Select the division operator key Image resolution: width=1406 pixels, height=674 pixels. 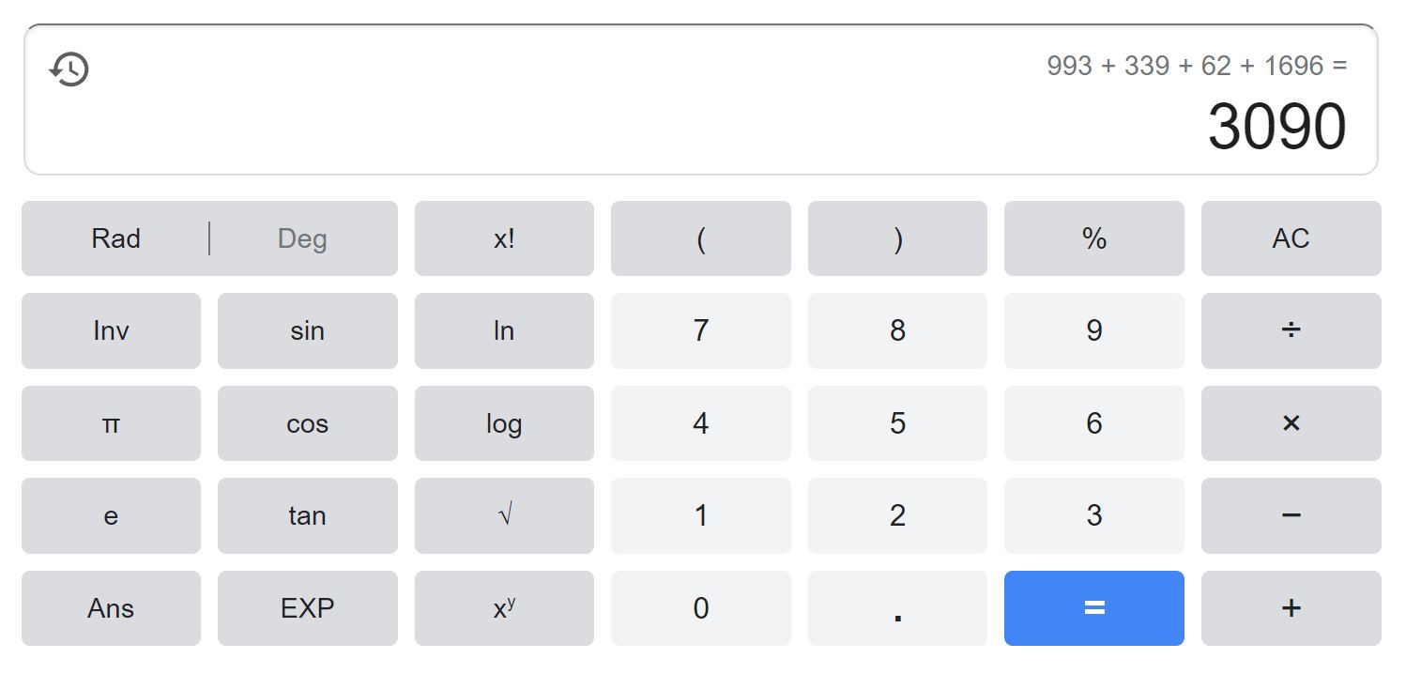1291,330
